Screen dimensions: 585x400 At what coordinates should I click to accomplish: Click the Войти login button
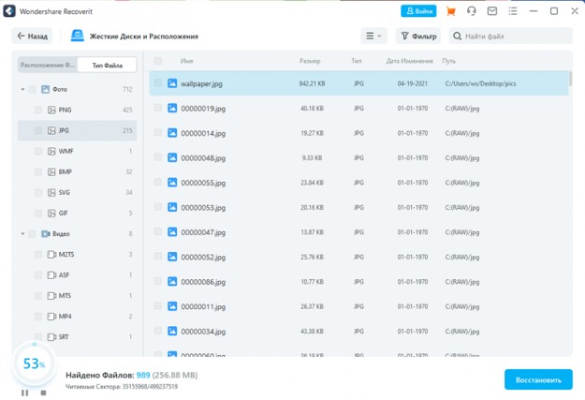point(418,11)
